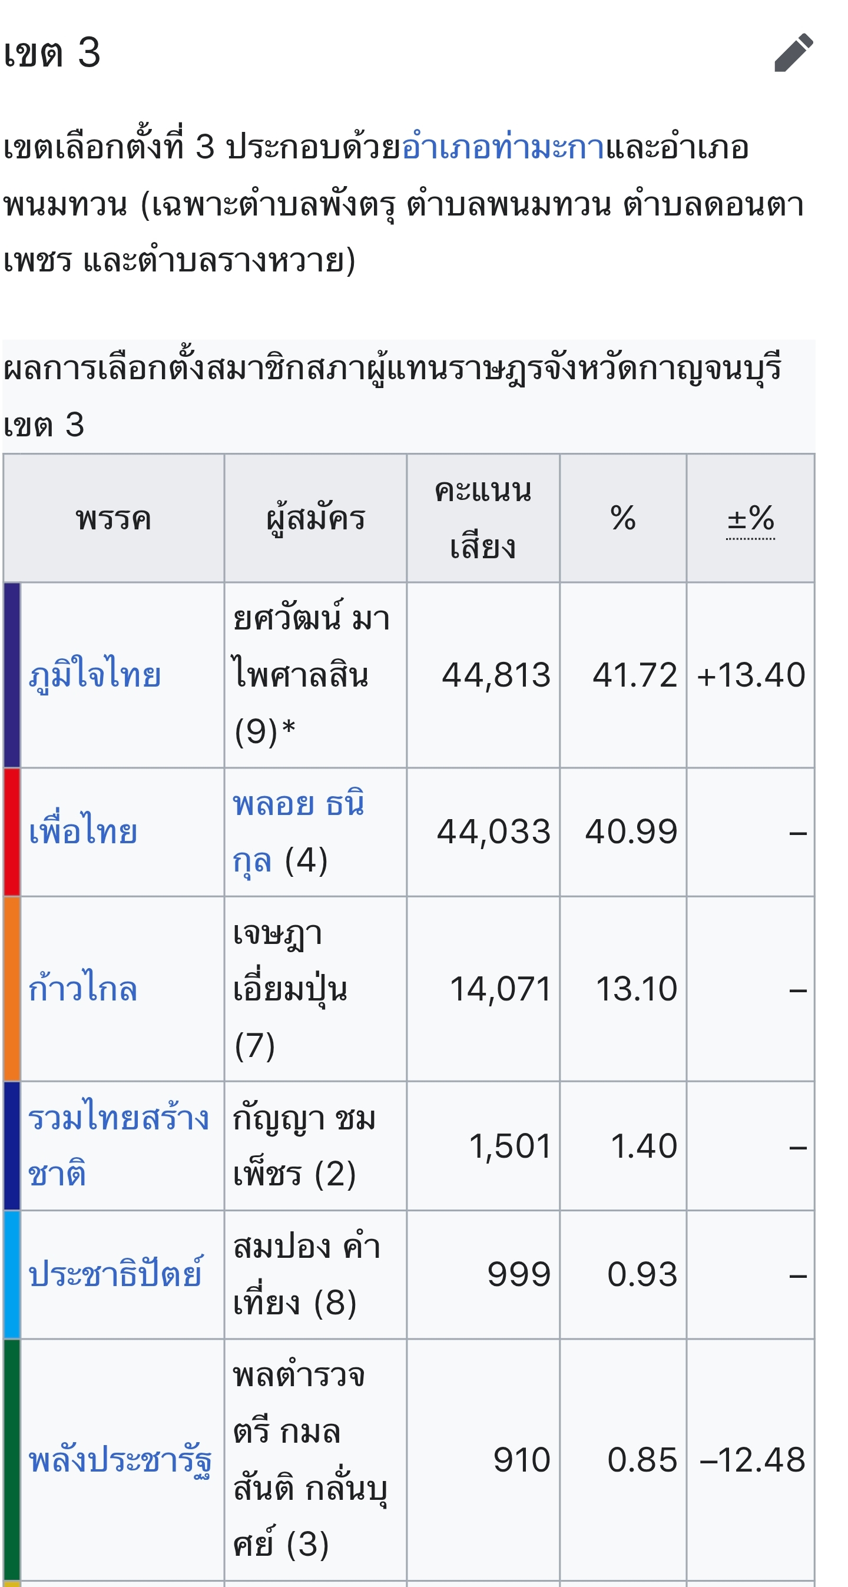Click the orange ก้าวไกล color bar
The width and height of the screenshot is (848, 1587).
[12, 989]
